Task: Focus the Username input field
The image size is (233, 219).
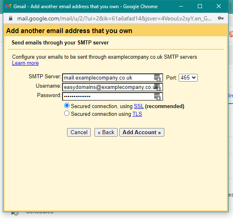Action: [x=112, y=87]
